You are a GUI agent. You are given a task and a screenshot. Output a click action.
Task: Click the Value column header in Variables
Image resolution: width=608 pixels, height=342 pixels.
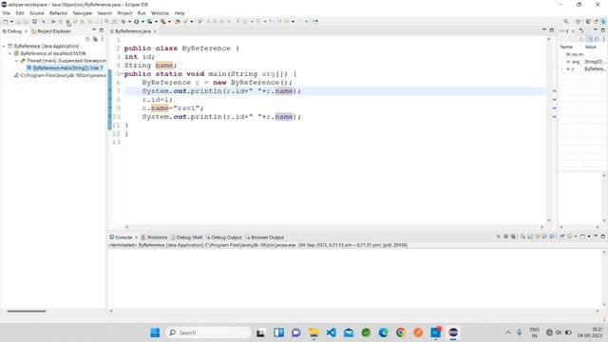click(590, 47)
